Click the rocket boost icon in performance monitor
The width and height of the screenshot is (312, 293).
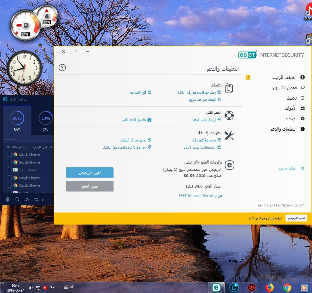click(x=7, y=199)
